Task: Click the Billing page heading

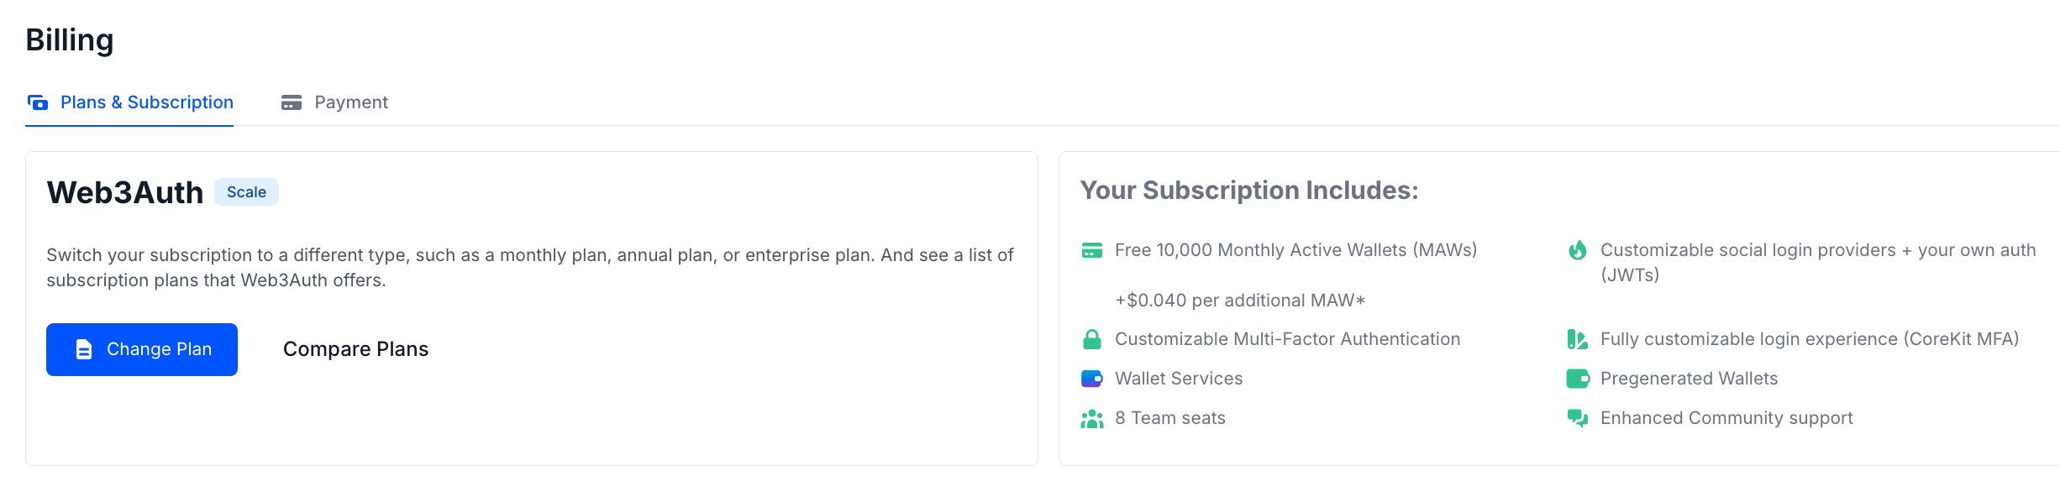Action: coord(70,40)
